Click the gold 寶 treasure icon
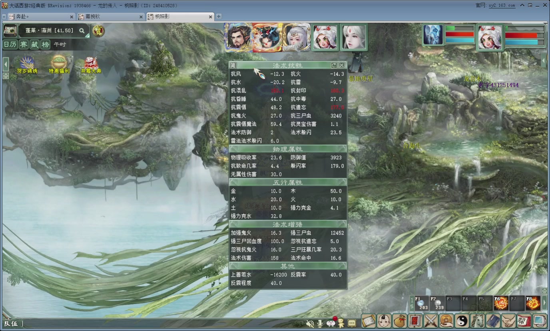 98,30
